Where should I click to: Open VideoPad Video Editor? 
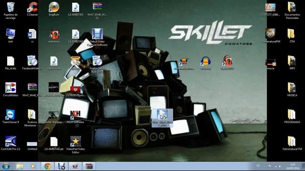coord(75,144)
